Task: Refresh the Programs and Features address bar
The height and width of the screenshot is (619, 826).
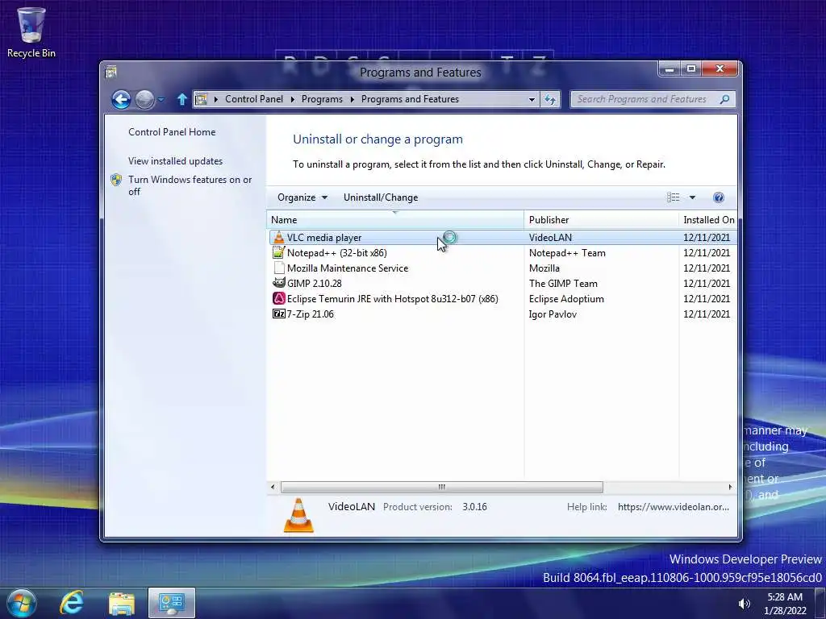Action: (550, 99)
